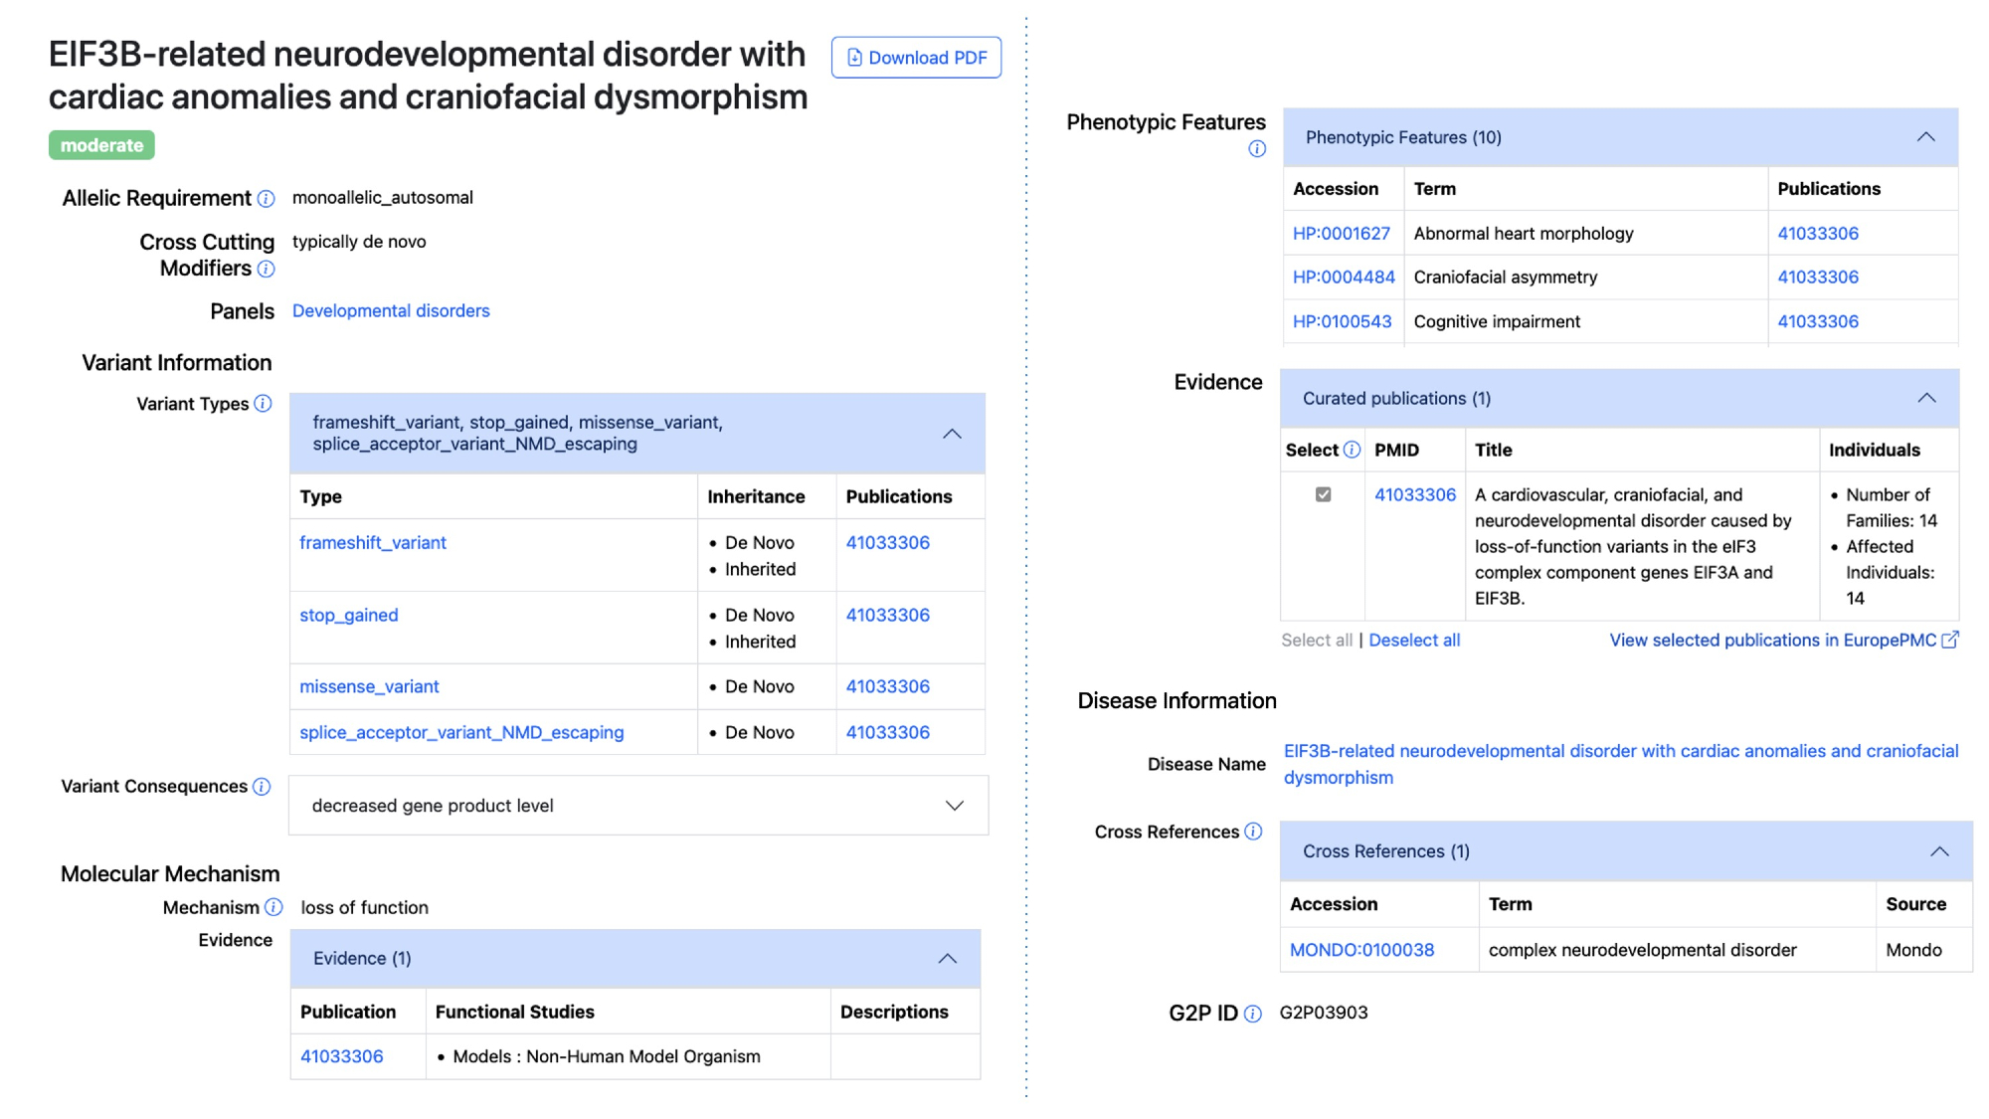This screenshot has height=1119, width=1989.
Task: Collapse the Phenotypic Features (10) panel
Action: click(1925, 137)
